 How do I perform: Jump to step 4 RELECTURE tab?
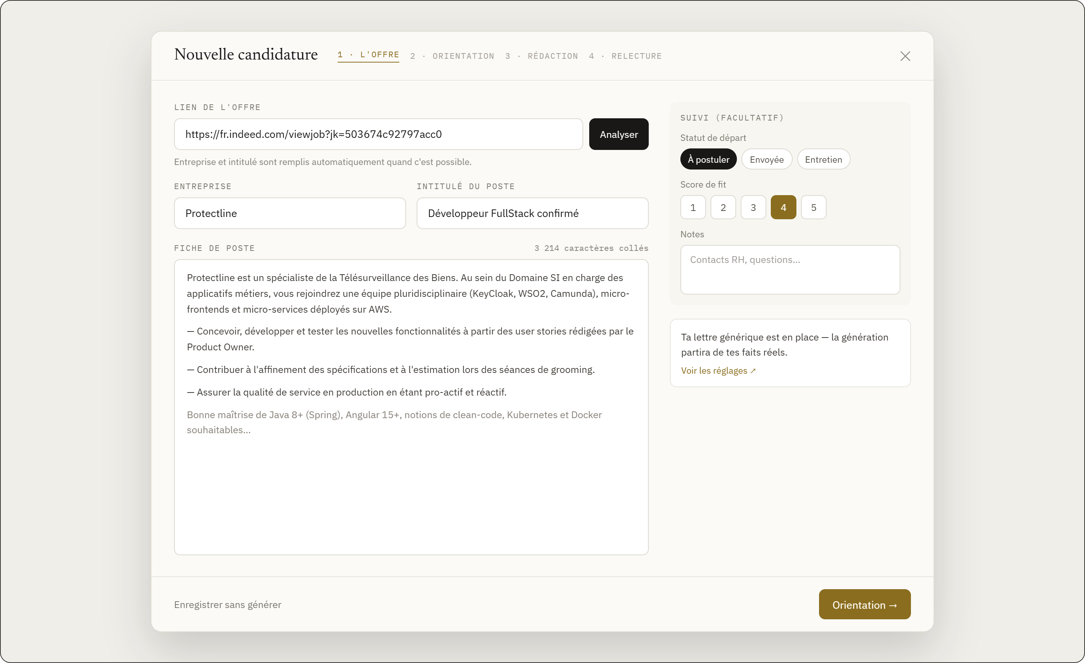pos(625,56)
